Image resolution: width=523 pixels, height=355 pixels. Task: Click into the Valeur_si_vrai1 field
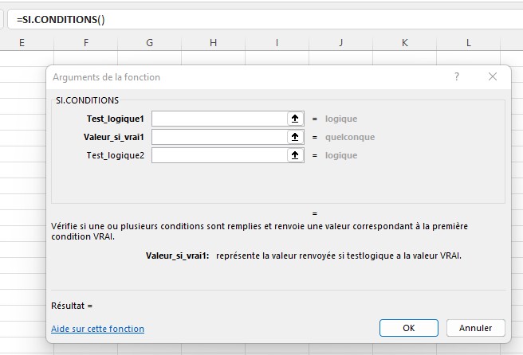(x=218, y=137)
